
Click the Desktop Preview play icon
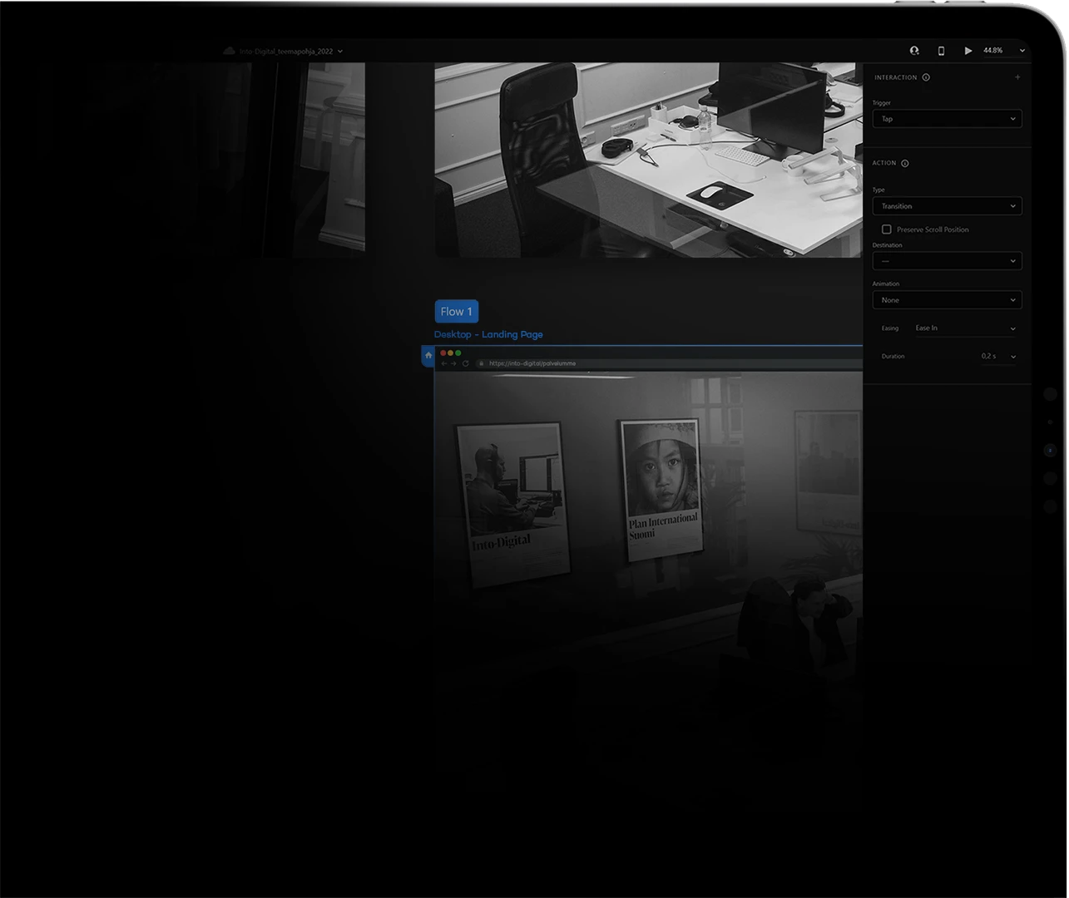[968, 50]
